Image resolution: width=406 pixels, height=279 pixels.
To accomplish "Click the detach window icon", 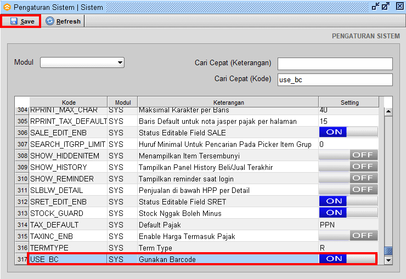I will 386,7.
